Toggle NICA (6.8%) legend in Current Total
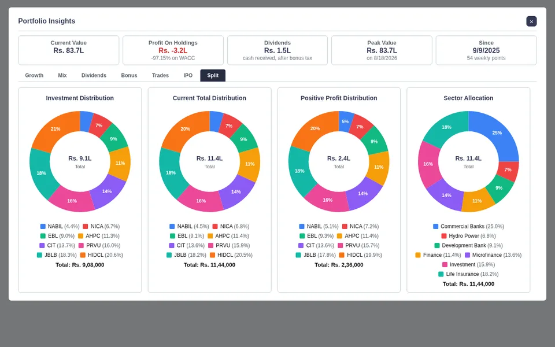The image size is (555, 347). (x=231, y=226)
